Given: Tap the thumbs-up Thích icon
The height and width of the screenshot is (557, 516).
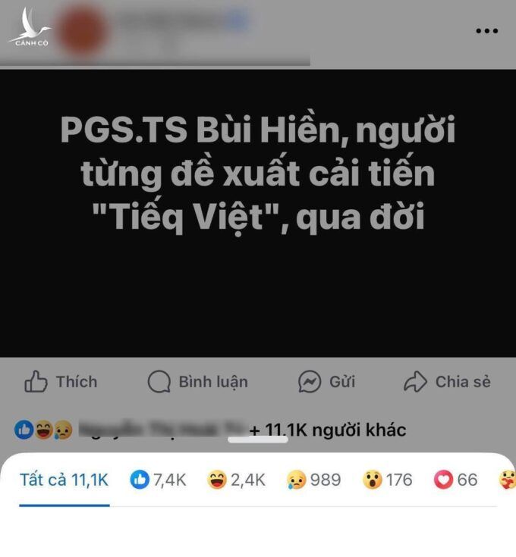Looking at the screenshot, I should pos(36,381).
